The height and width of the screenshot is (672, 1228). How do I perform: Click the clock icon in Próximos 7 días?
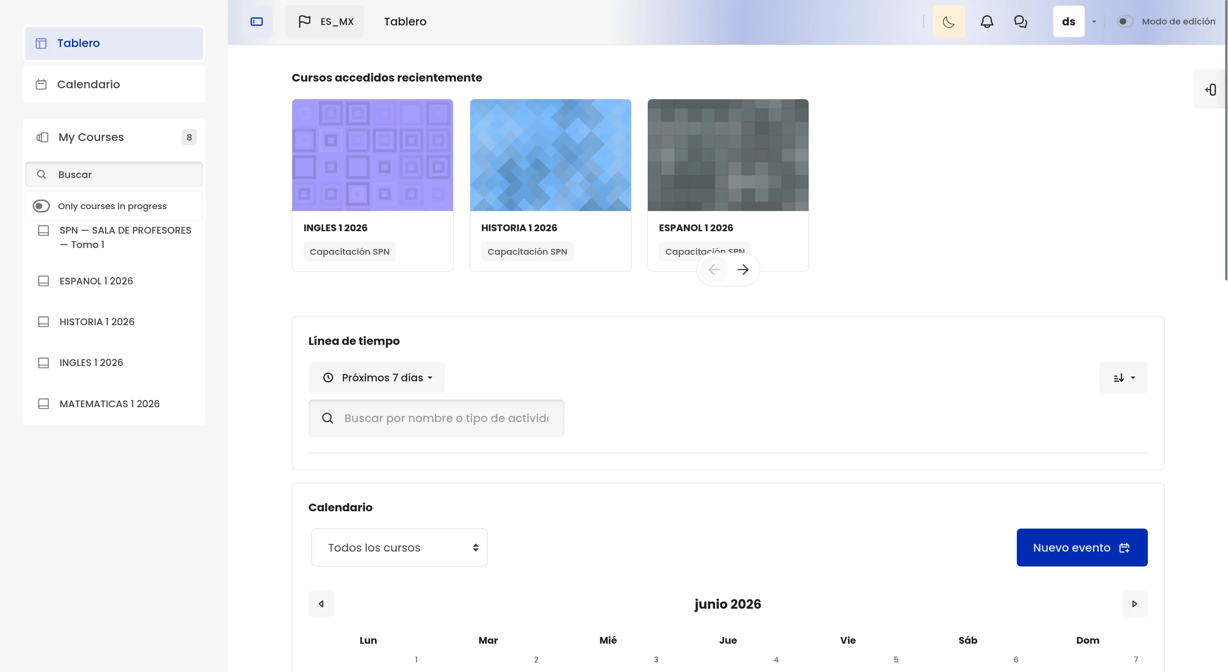[x=328, y=377]
